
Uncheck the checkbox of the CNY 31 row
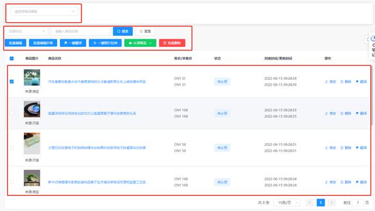[x=12, y=81]
